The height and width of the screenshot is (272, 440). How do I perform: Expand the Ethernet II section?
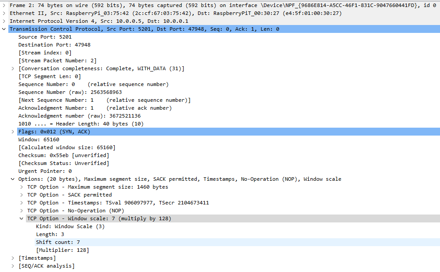click(4, 13)
